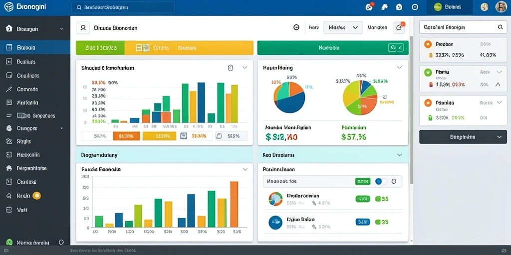Open the refresh icon with red dot

(x=399, y=28)
